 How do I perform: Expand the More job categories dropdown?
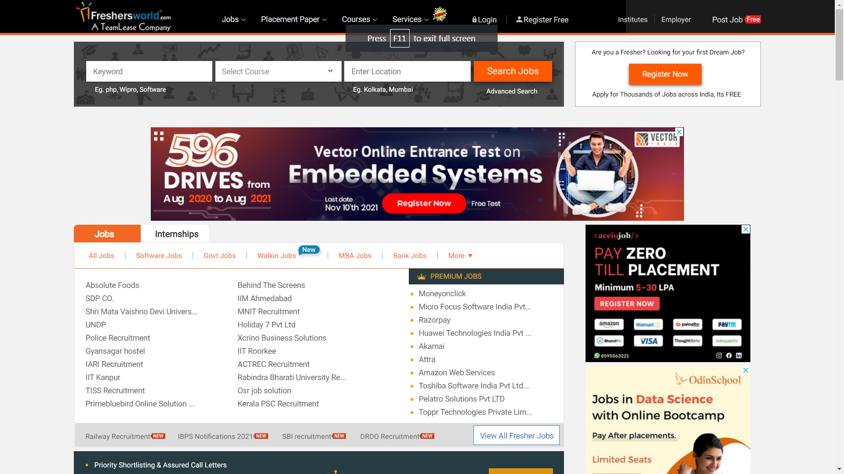pos(460,256)
